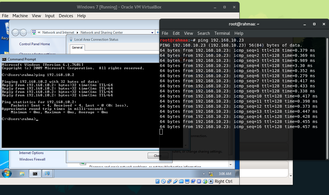329x195 pixels.
Task: Click the double chevron in the address bar
Action: point(39,32)
